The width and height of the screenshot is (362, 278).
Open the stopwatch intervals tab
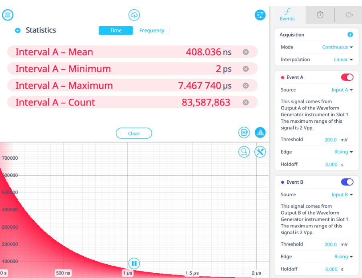(x=320, y=15)
